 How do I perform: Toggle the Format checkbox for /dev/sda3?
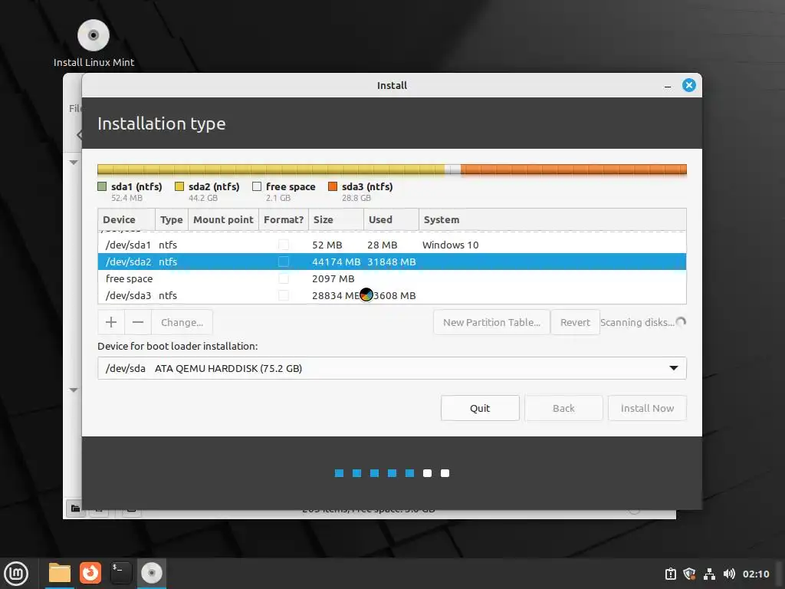(284, 295)
